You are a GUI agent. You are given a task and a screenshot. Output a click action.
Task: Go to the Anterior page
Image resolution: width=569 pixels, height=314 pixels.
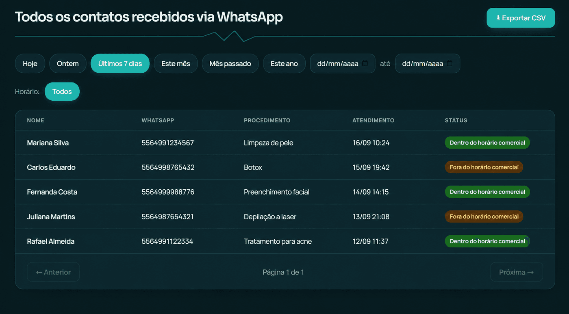point(53,272)
